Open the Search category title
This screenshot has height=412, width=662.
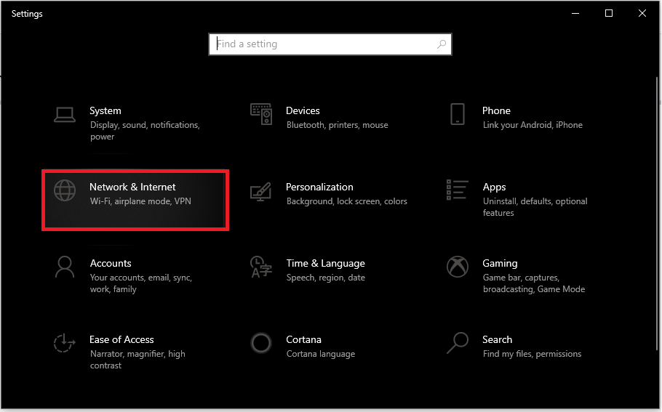point(497,339)
